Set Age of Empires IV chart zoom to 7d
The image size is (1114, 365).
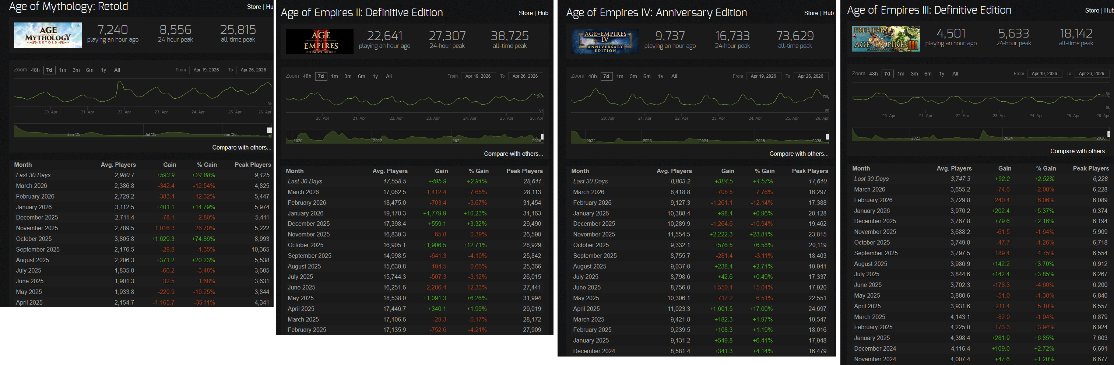coord(606,76)
